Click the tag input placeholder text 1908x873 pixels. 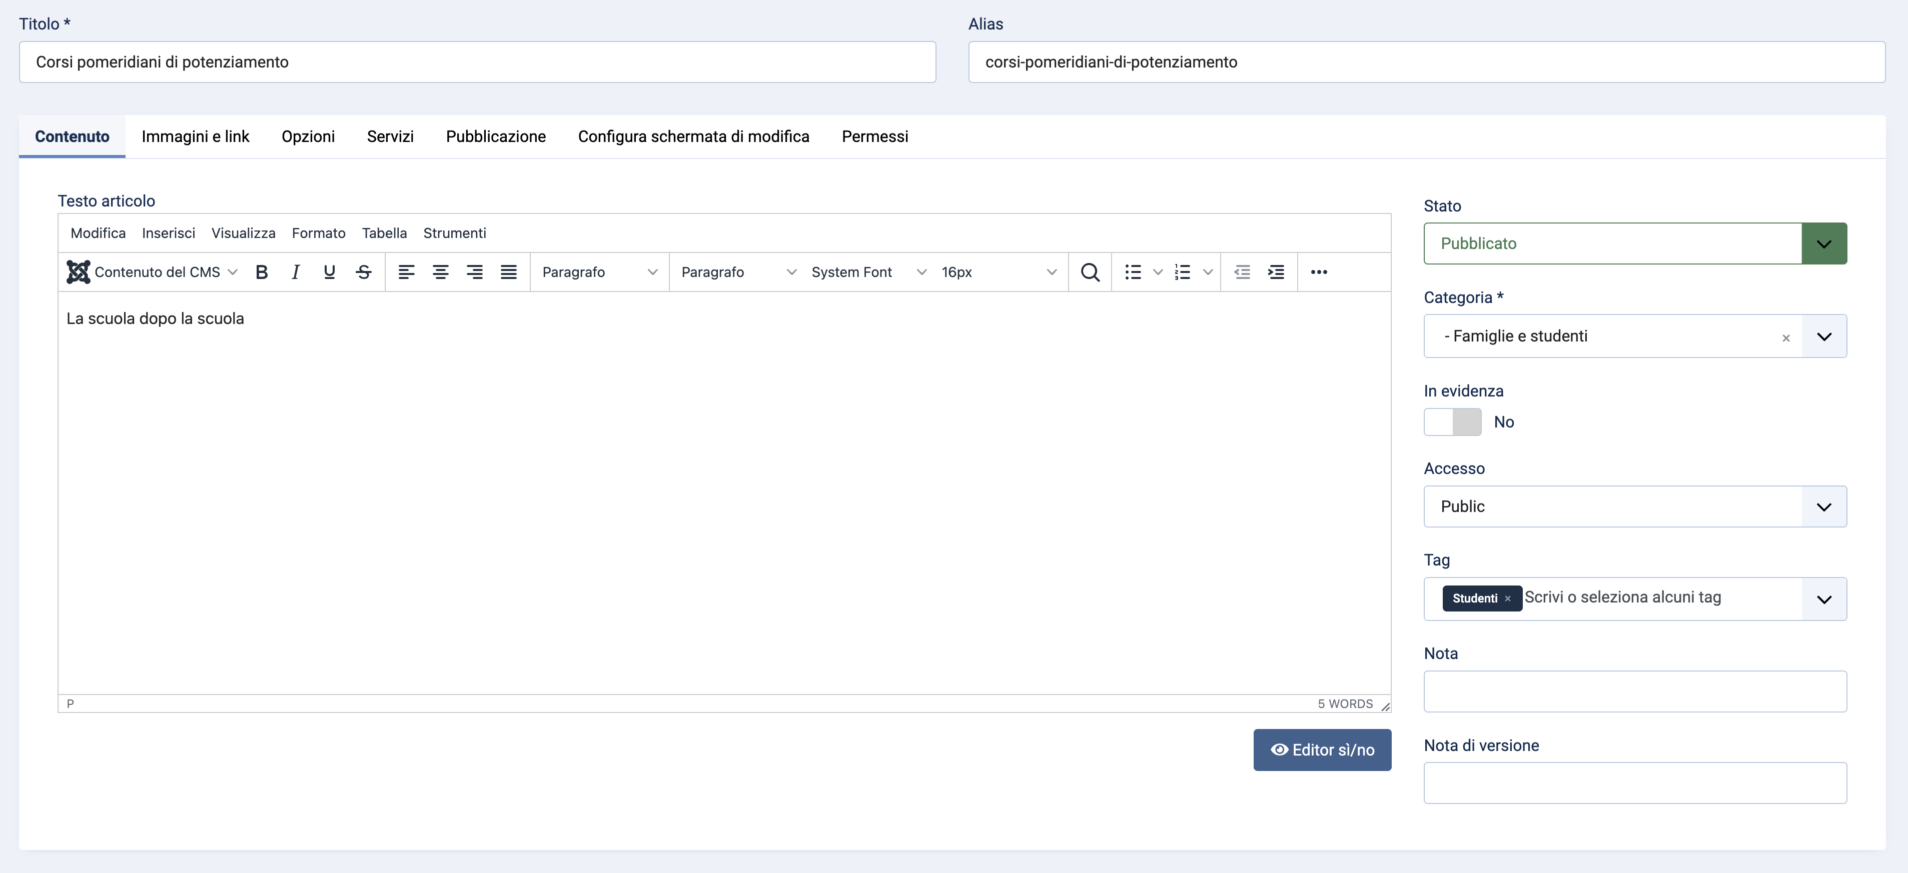[1623, 597]
